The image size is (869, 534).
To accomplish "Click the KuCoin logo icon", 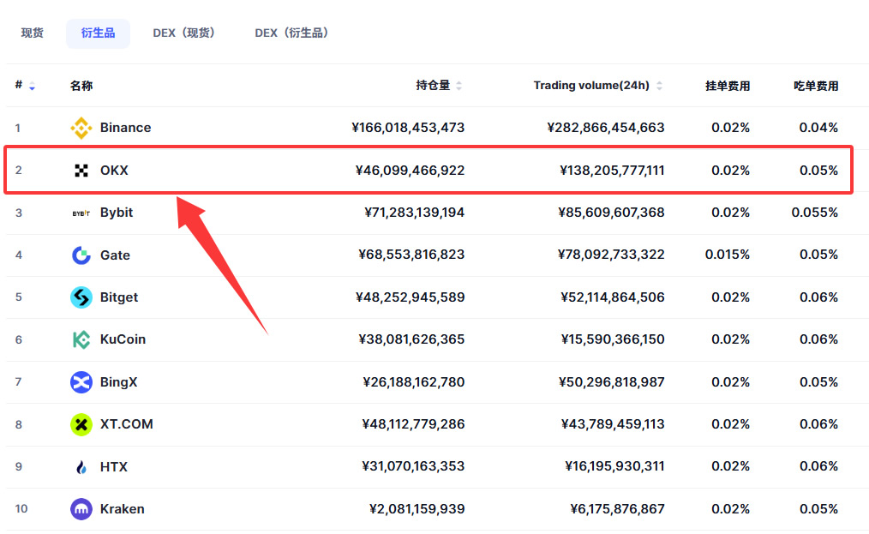I will (x=81, y=339).
